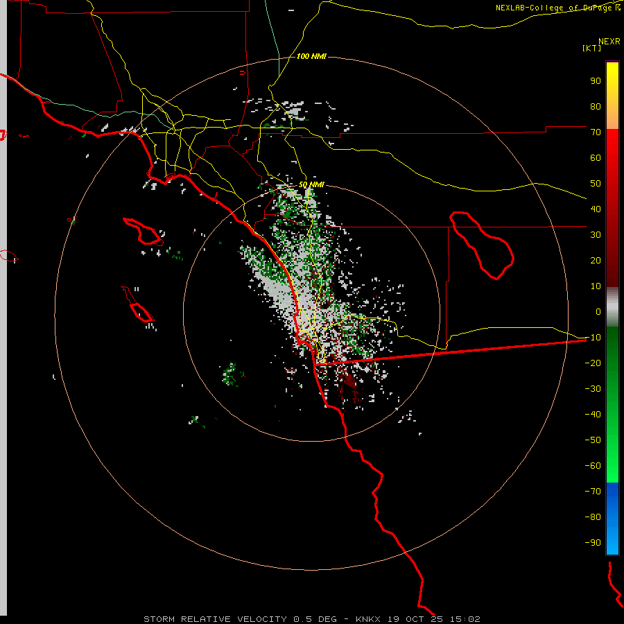Click the 0 knot label on scale
Image resolution: width=624 pixels, height=624 pixels.
pos(598,311)
